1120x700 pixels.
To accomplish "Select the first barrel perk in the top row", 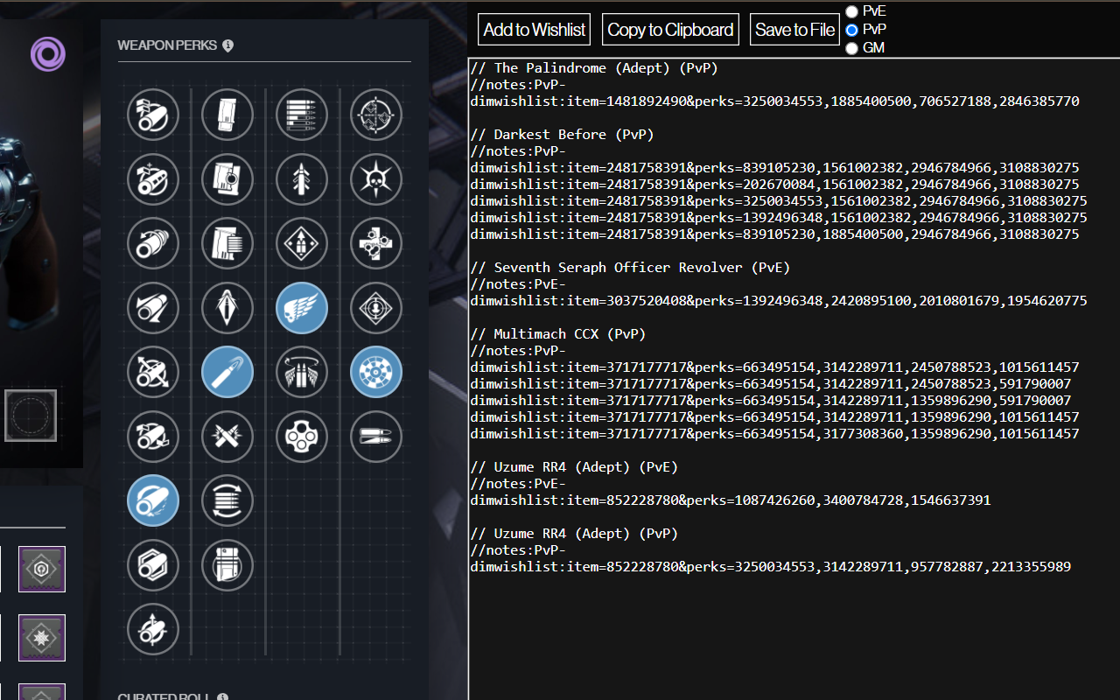I will [153, 115].
